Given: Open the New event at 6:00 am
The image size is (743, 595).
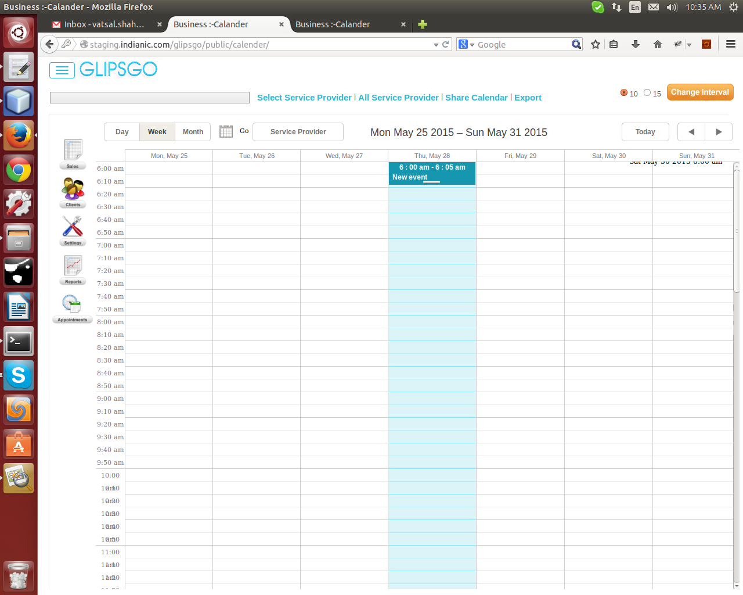Looking at the screenshot, I should 432,173.
